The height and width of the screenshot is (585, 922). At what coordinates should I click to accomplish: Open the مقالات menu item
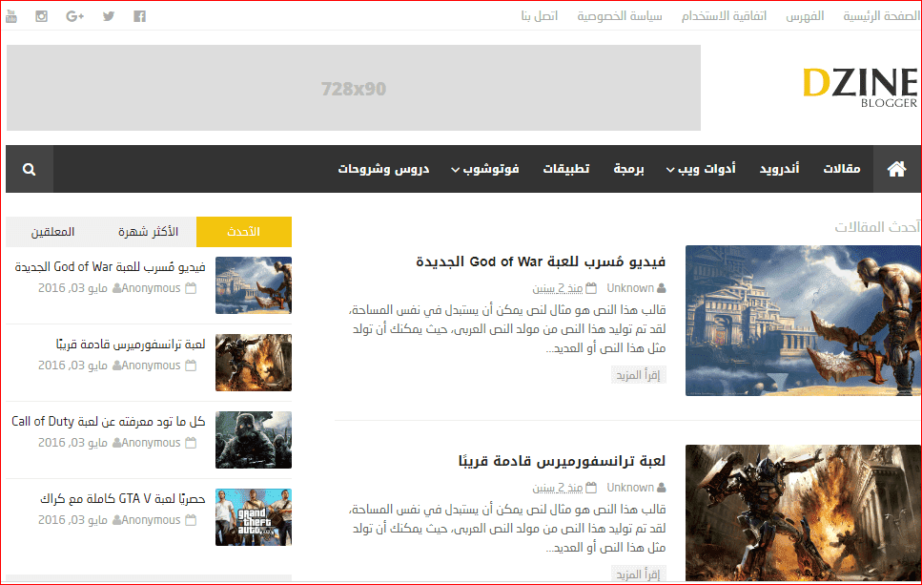pyautogui.click(x=842, y=170)
